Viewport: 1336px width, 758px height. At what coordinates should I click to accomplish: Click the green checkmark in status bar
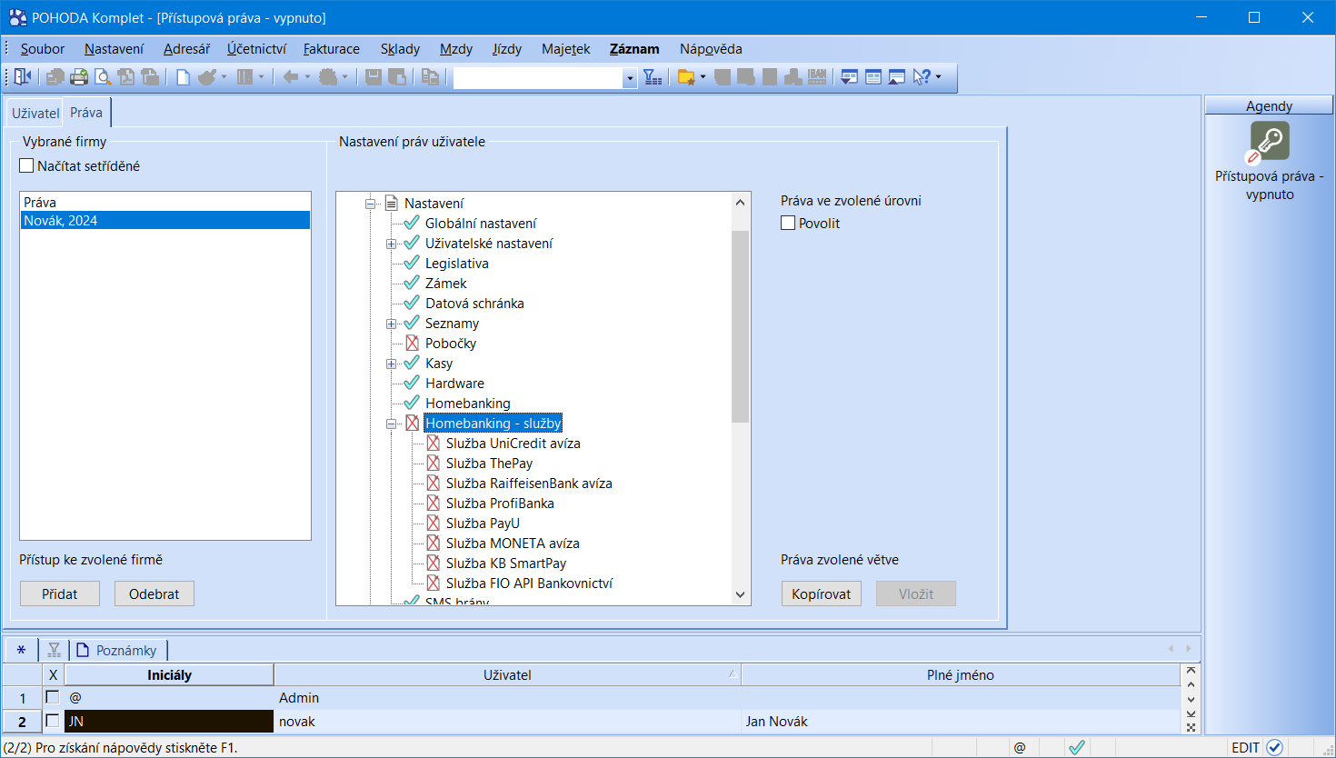pyautogui.click(x=1077, y=747)
